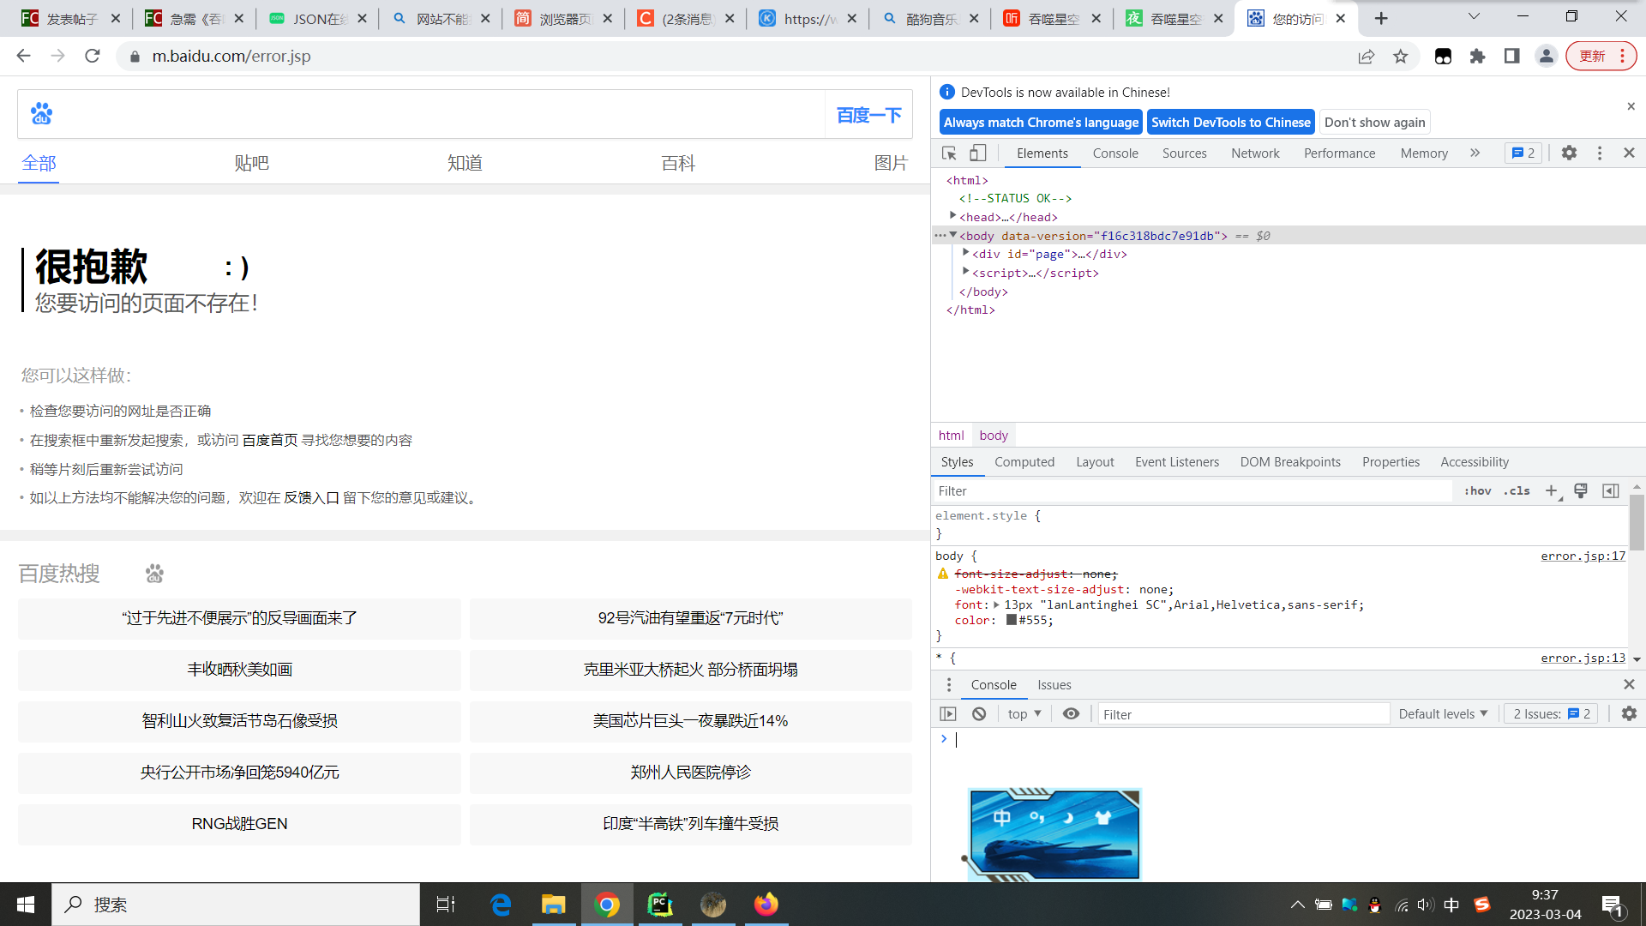Switch to the Console DevTools tab
This screenshot has width=1646, height=926.
[1115, 153]
